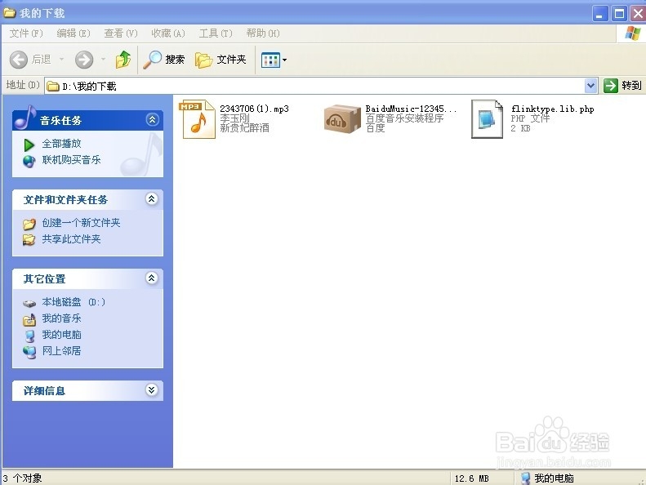Click the globe icon beside 联机购买音乐

coord(29,161)
